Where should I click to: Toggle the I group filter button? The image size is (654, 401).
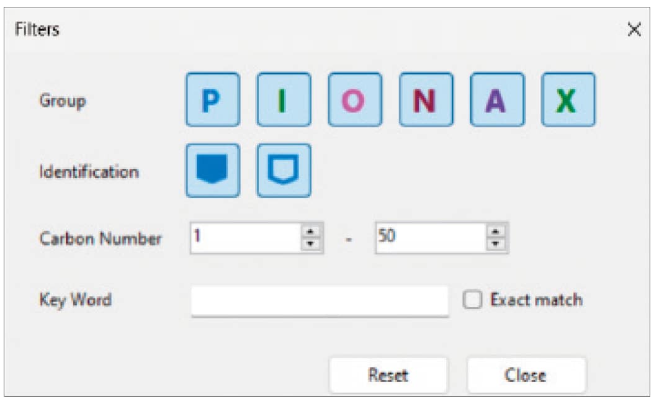284,100
